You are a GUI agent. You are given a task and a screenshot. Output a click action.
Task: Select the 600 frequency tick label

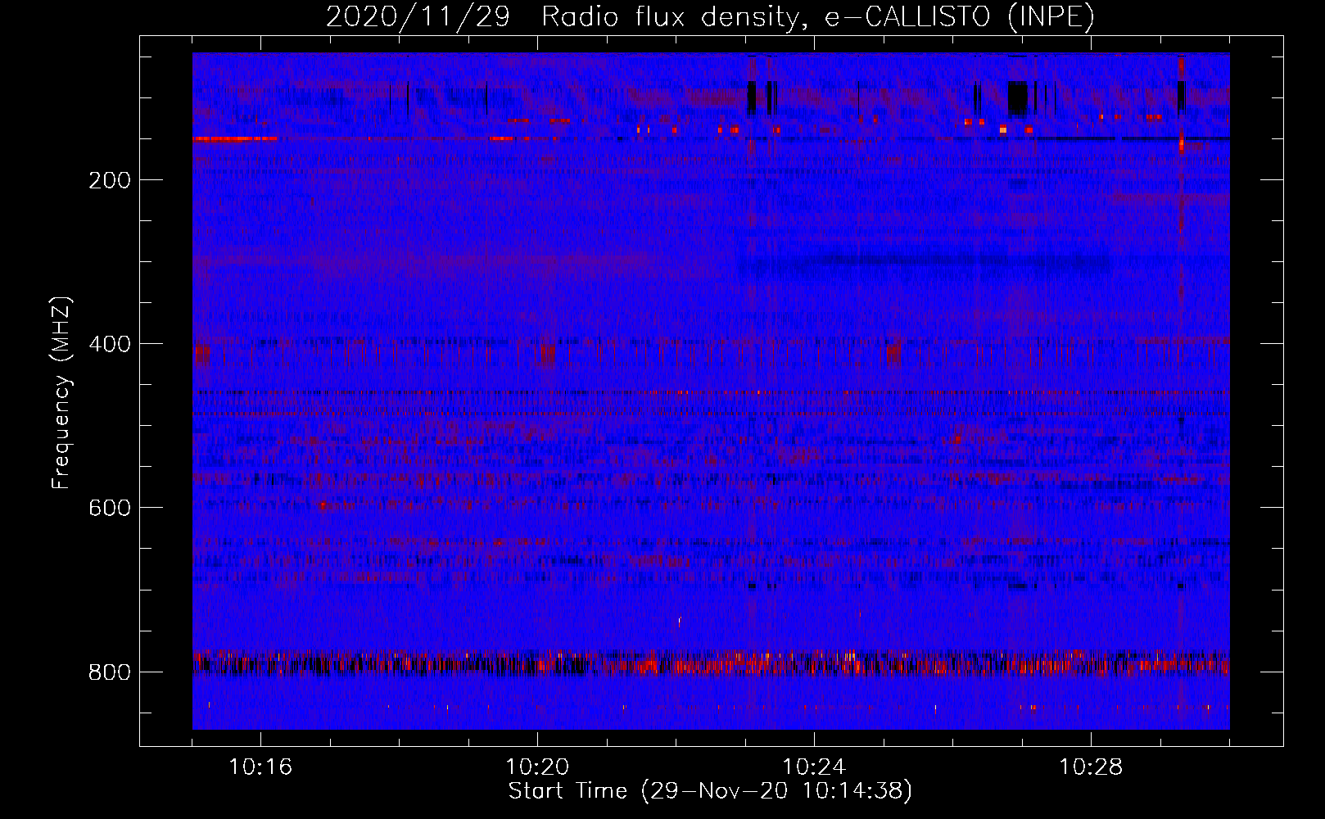click(x=110, y=508)
